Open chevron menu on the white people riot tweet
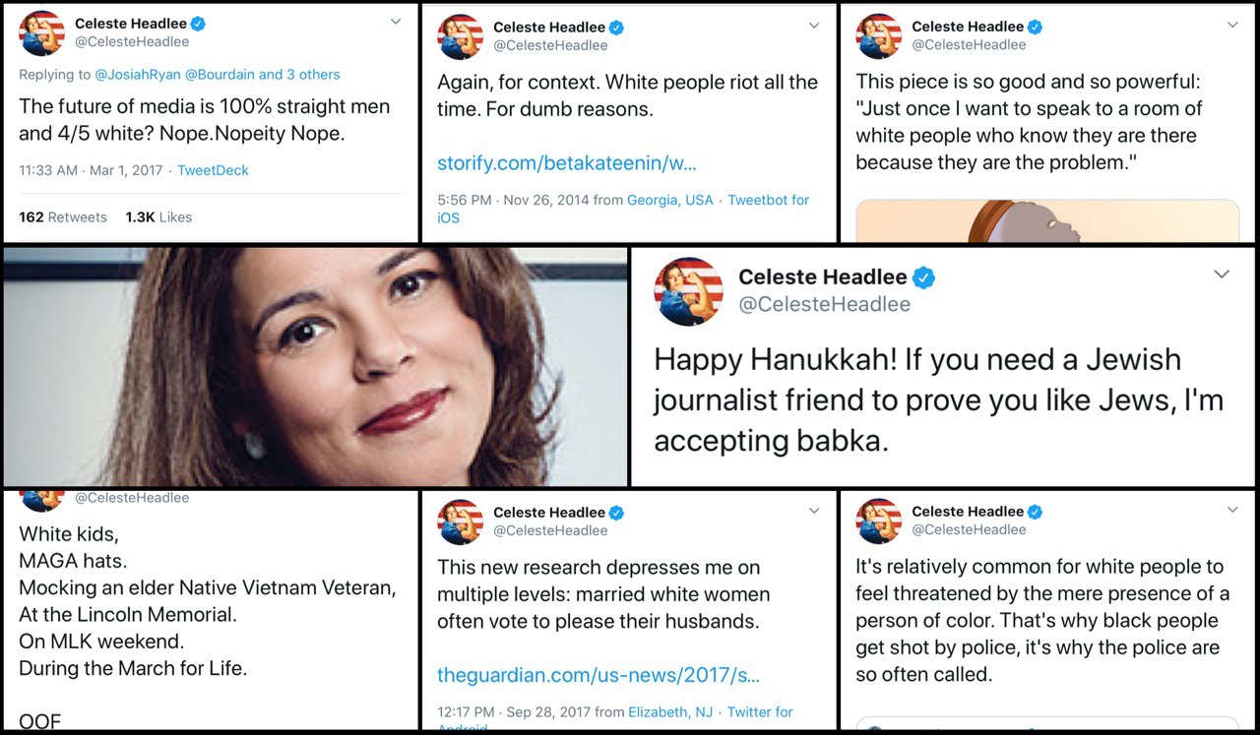 [x=814, y=26]
